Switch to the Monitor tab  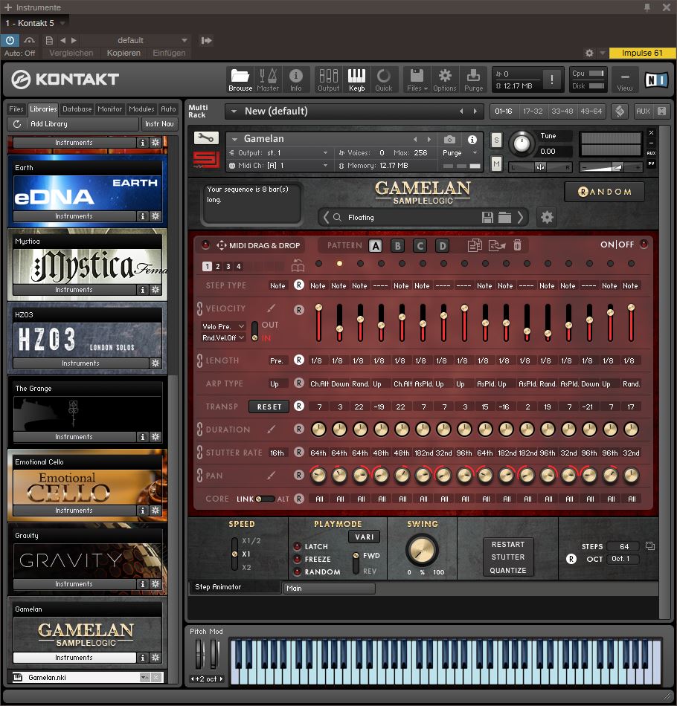pos(110,109)
